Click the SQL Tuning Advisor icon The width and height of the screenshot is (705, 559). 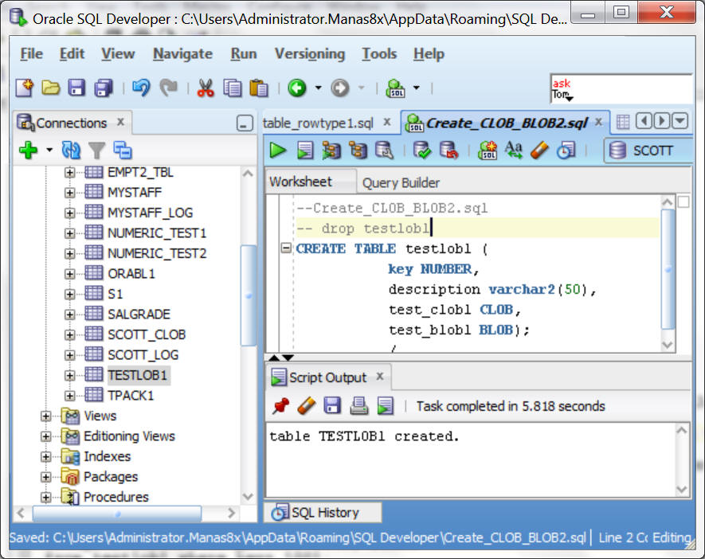click(x=385, y=150)
